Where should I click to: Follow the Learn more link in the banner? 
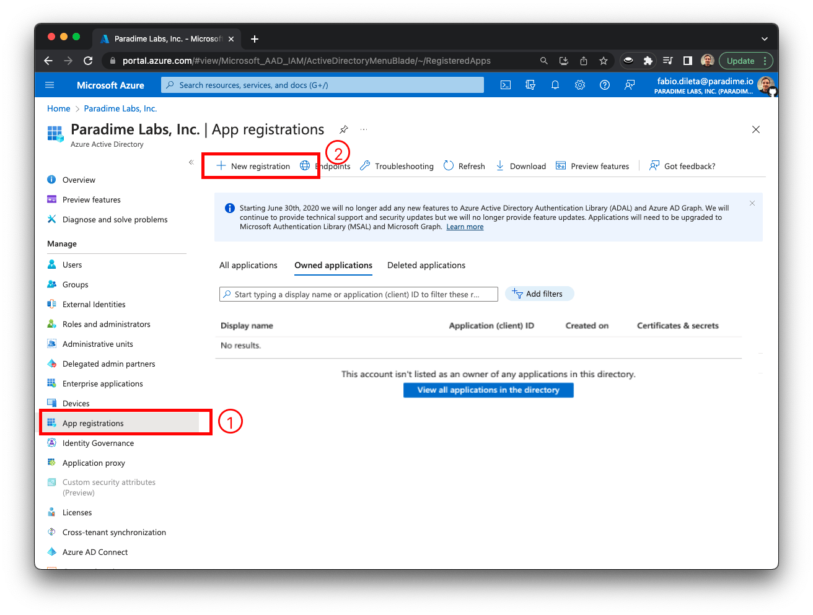coord(465,227)
